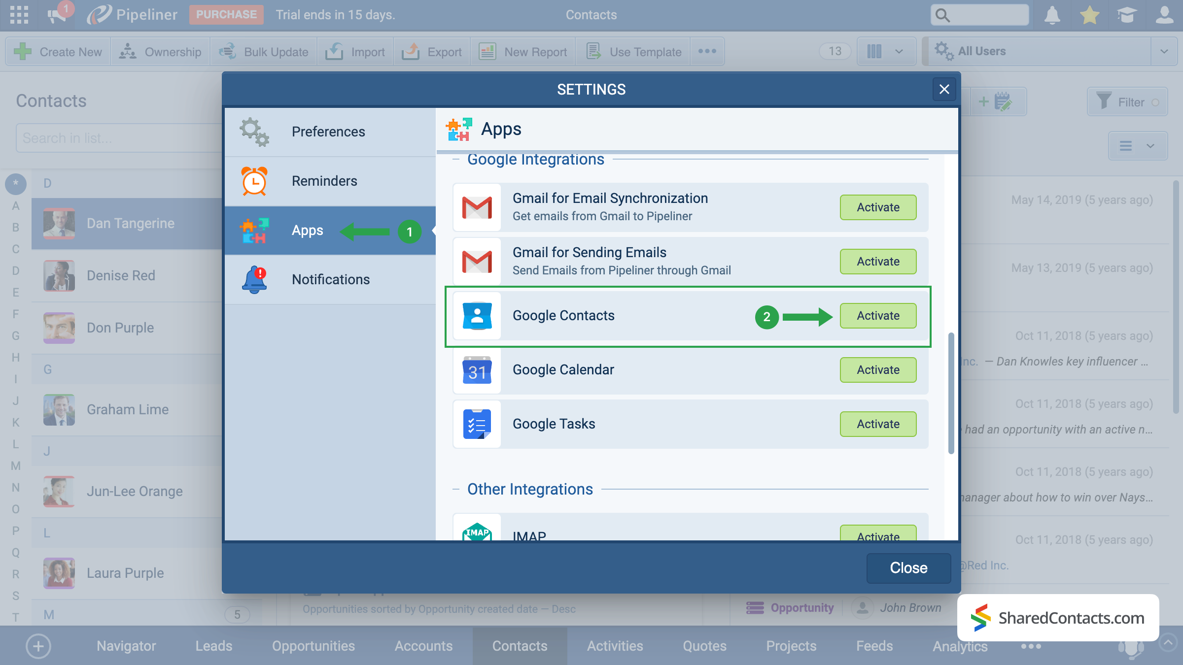Click Filter button in Contacts

click(x=1127, y=102)
